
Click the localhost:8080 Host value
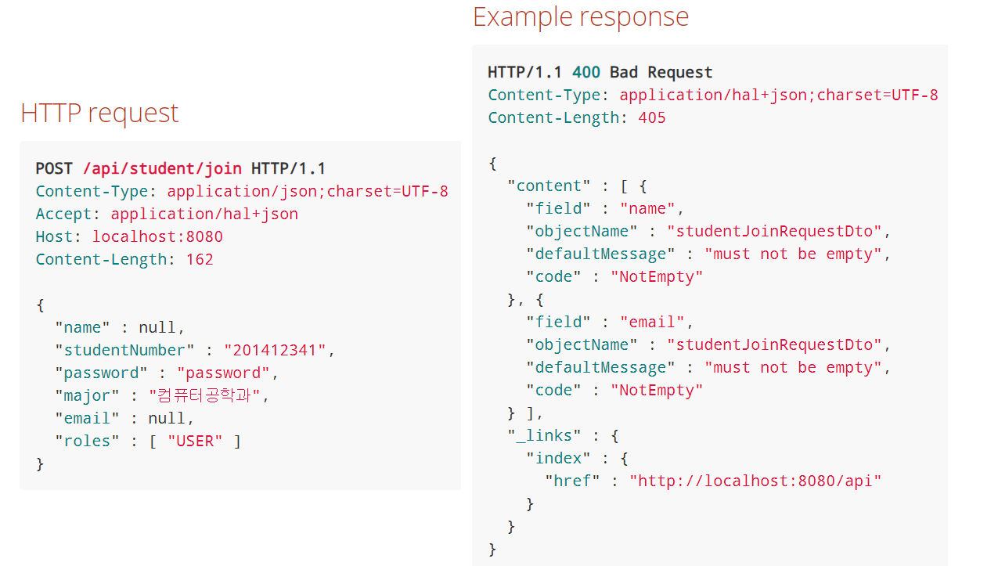157,236
